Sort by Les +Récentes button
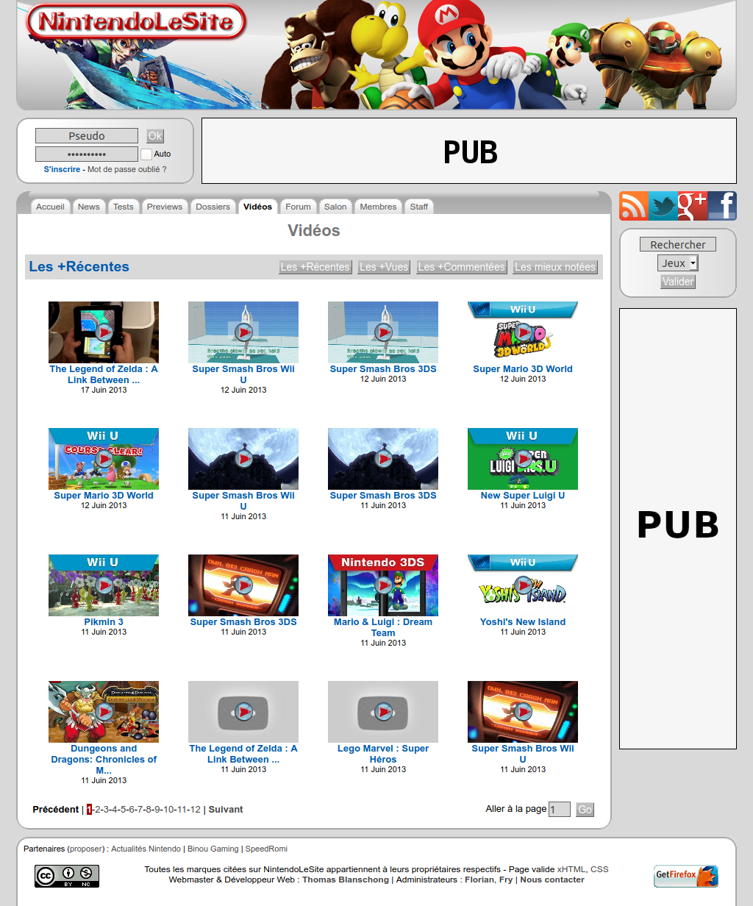Screen dimensions: 753x906 (x=315, y=267)
